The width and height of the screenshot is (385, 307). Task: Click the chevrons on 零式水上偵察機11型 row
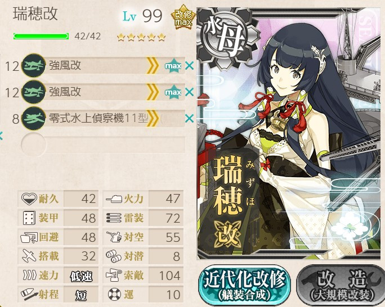click(x=152, y=119)
